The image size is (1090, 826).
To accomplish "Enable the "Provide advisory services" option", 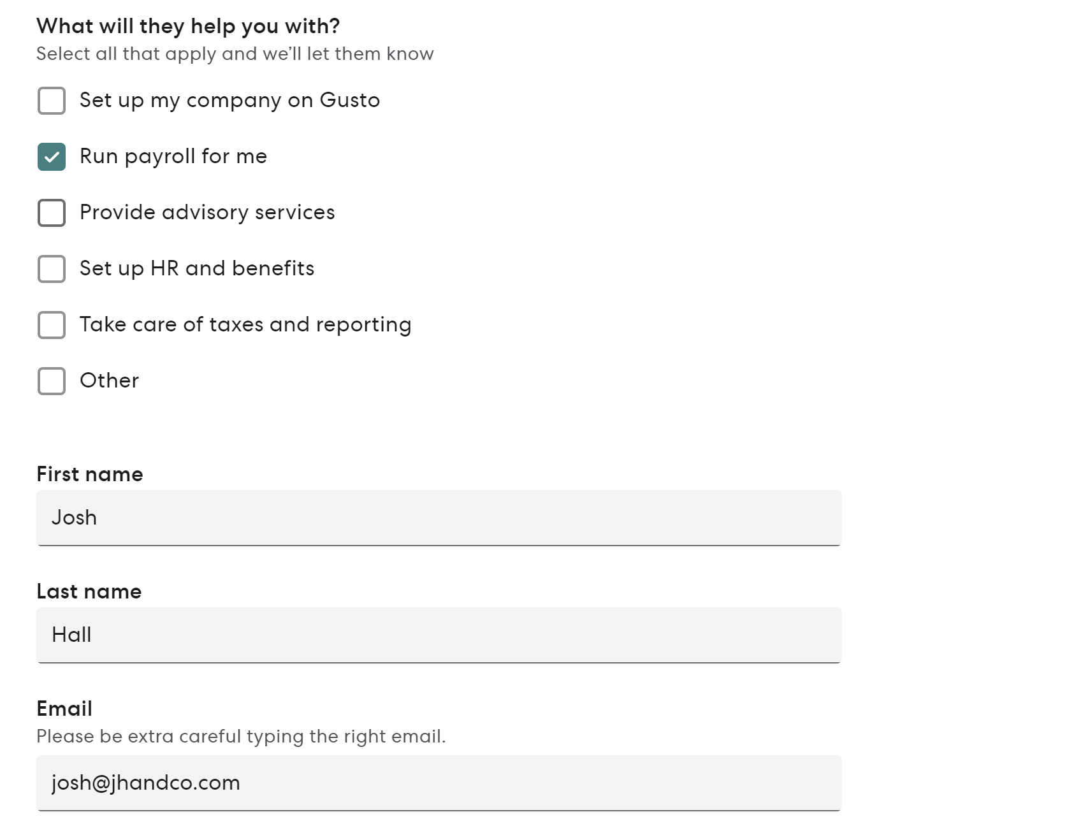I will [x=51, y=213].
